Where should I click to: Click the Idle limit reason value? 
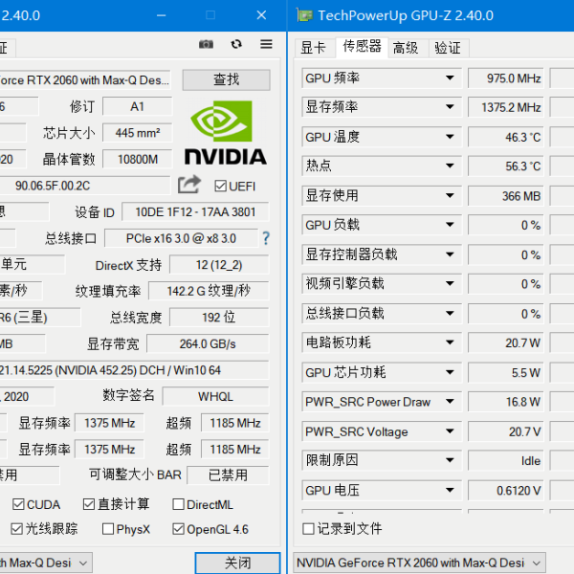point(505,461)
